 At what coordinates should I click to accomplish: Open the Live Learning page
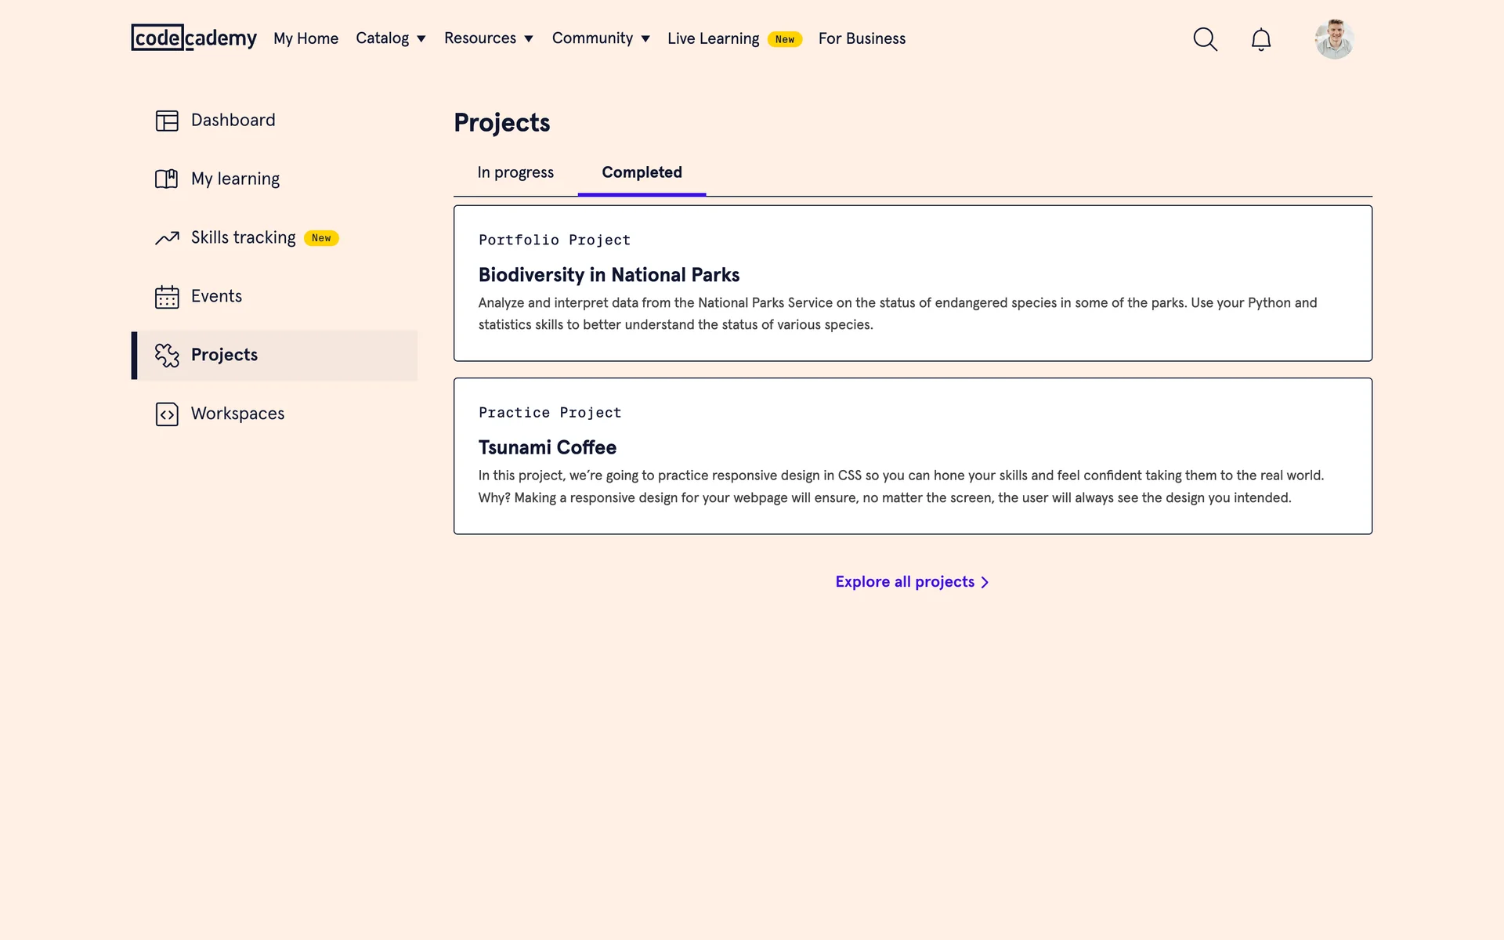(x=713, y=38)
